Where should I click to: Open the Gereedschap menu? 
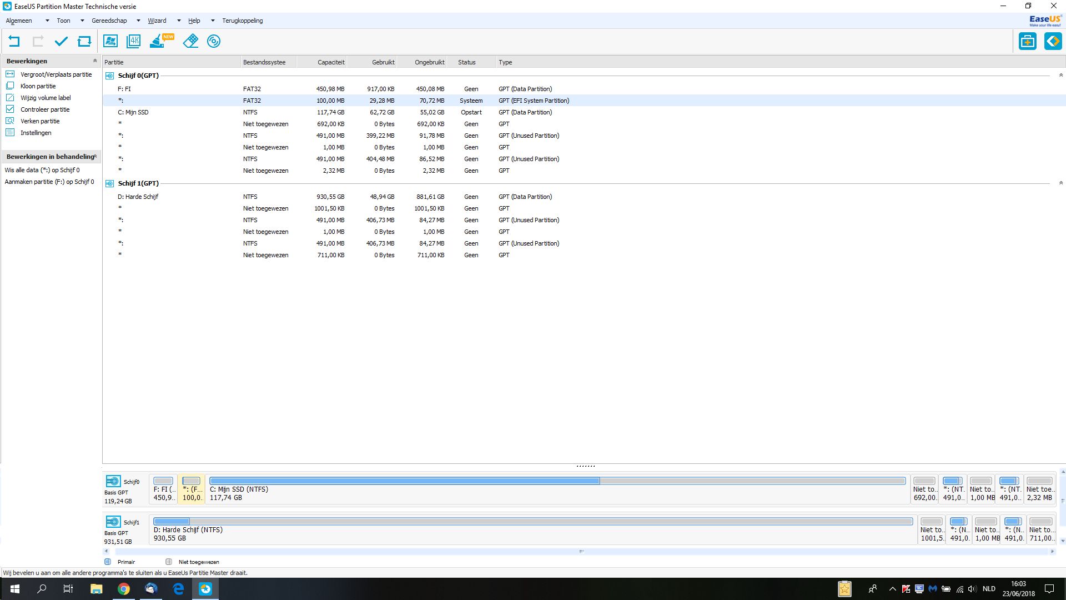(x=109, y=21)
